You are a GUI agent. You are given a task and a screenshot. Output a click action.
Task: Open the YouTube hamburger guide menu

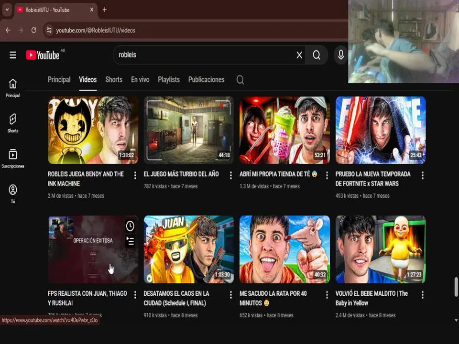[x=12, y=55]
